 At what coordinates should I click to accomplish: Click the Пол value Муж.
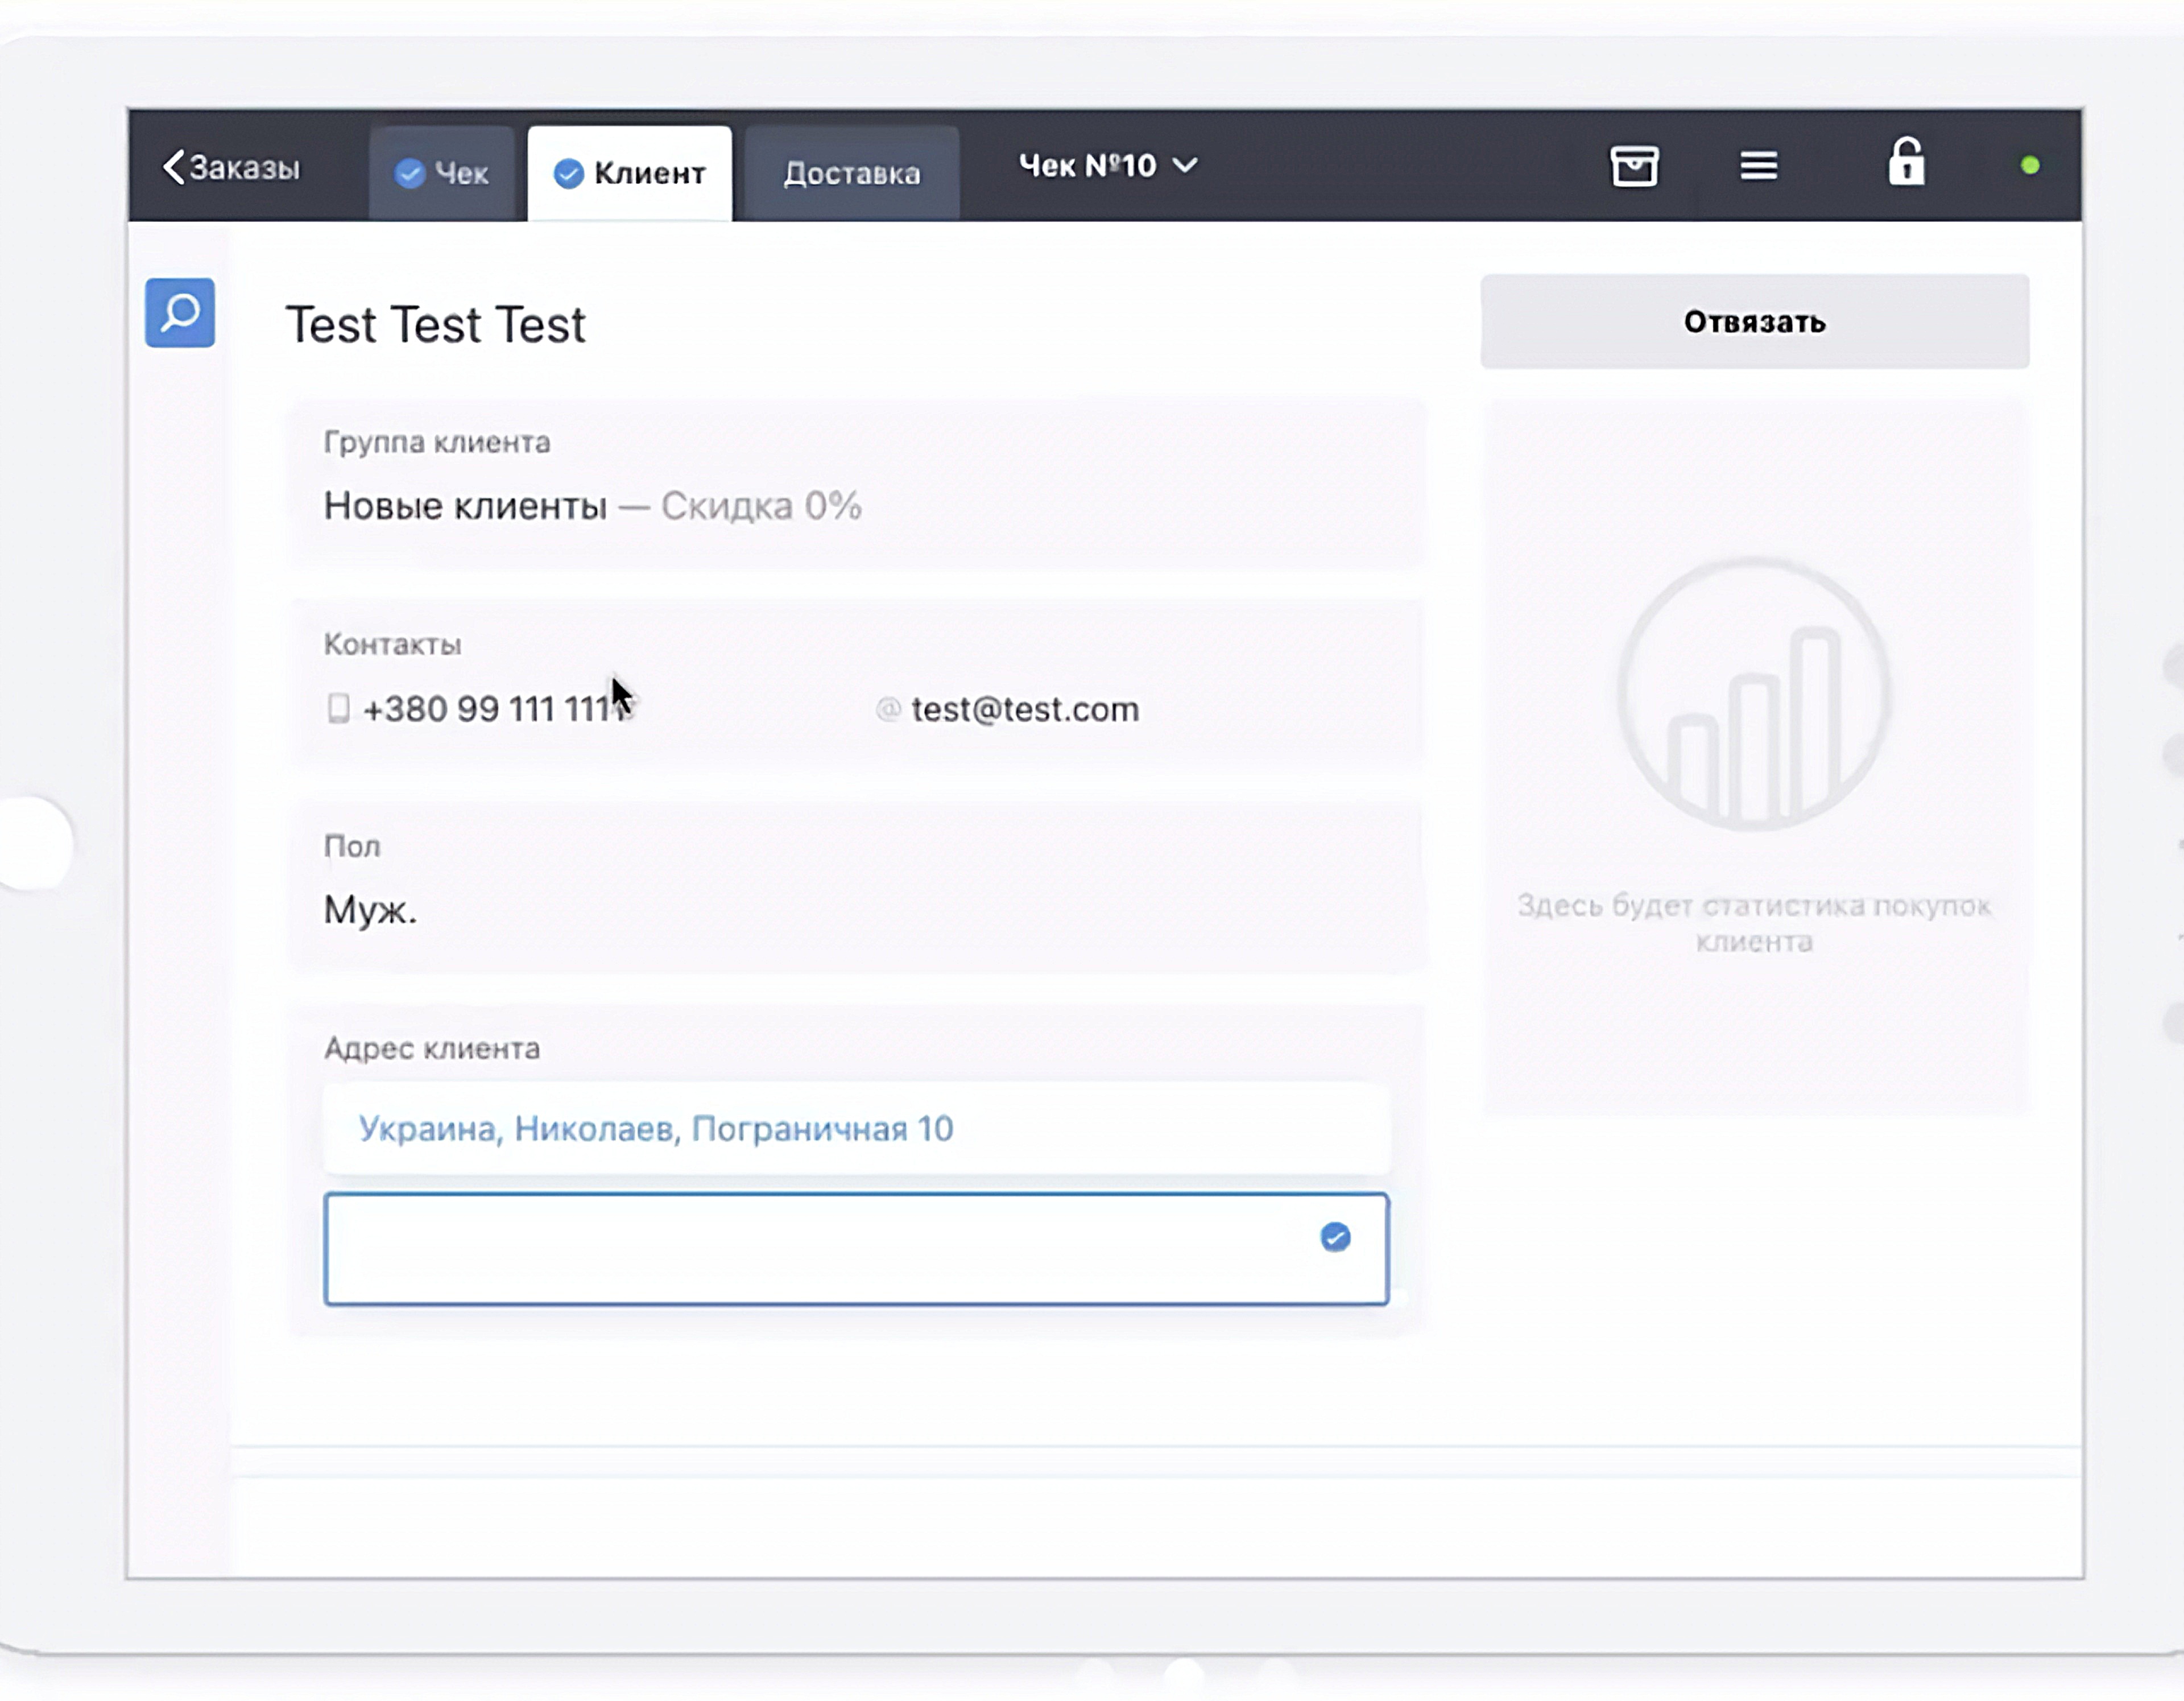coord(370,910)
